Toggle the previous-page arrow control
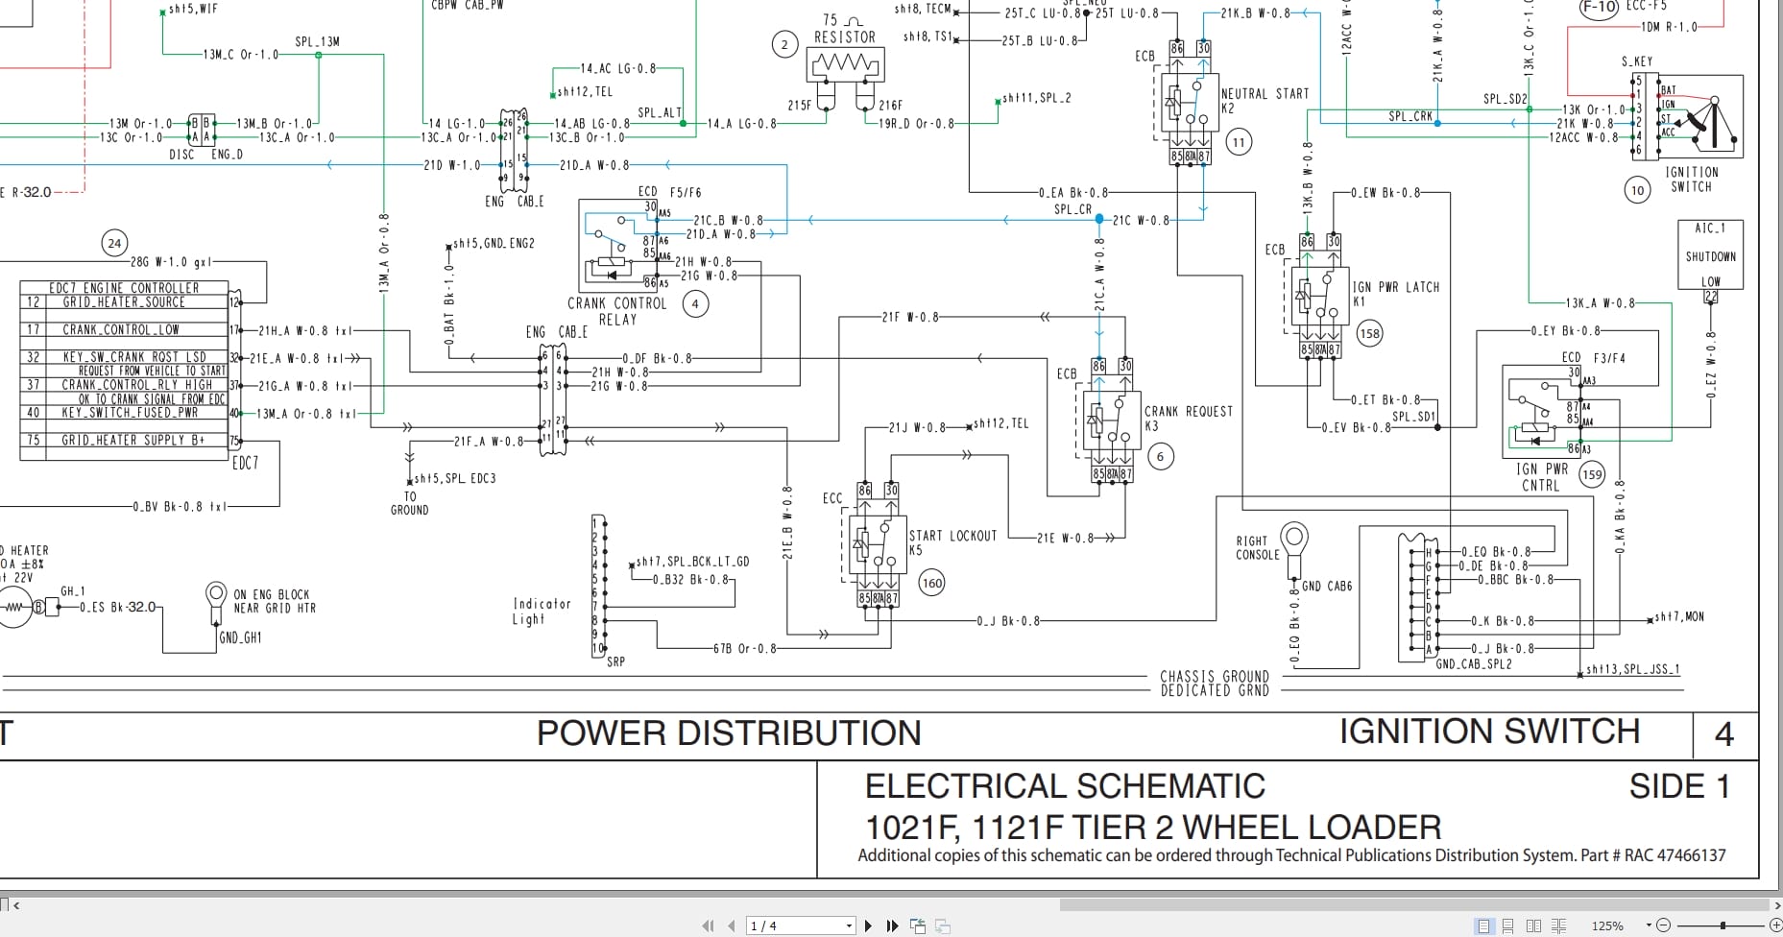Screen dimensions: 1783x937 (732, 925)
